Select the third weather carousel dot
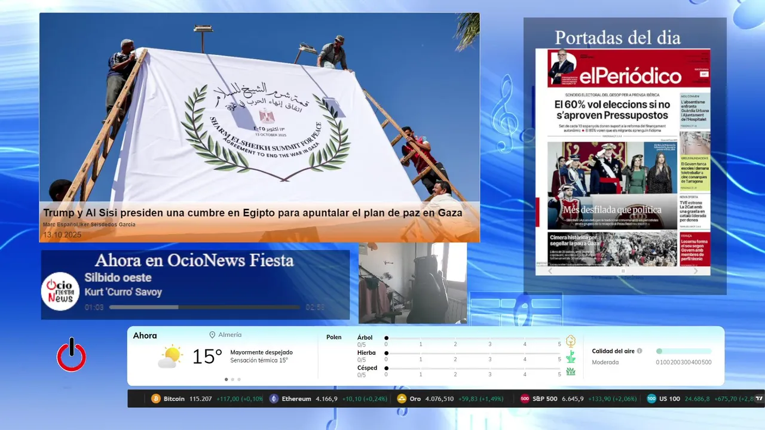The width and height of the screenshot is (765, 430). click(239, 379)
